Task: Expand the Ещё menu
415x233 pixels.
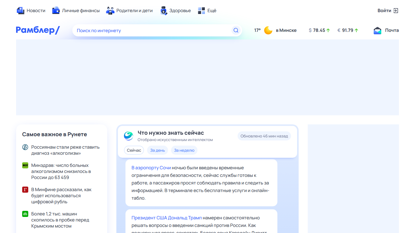Action: point(207,11)
